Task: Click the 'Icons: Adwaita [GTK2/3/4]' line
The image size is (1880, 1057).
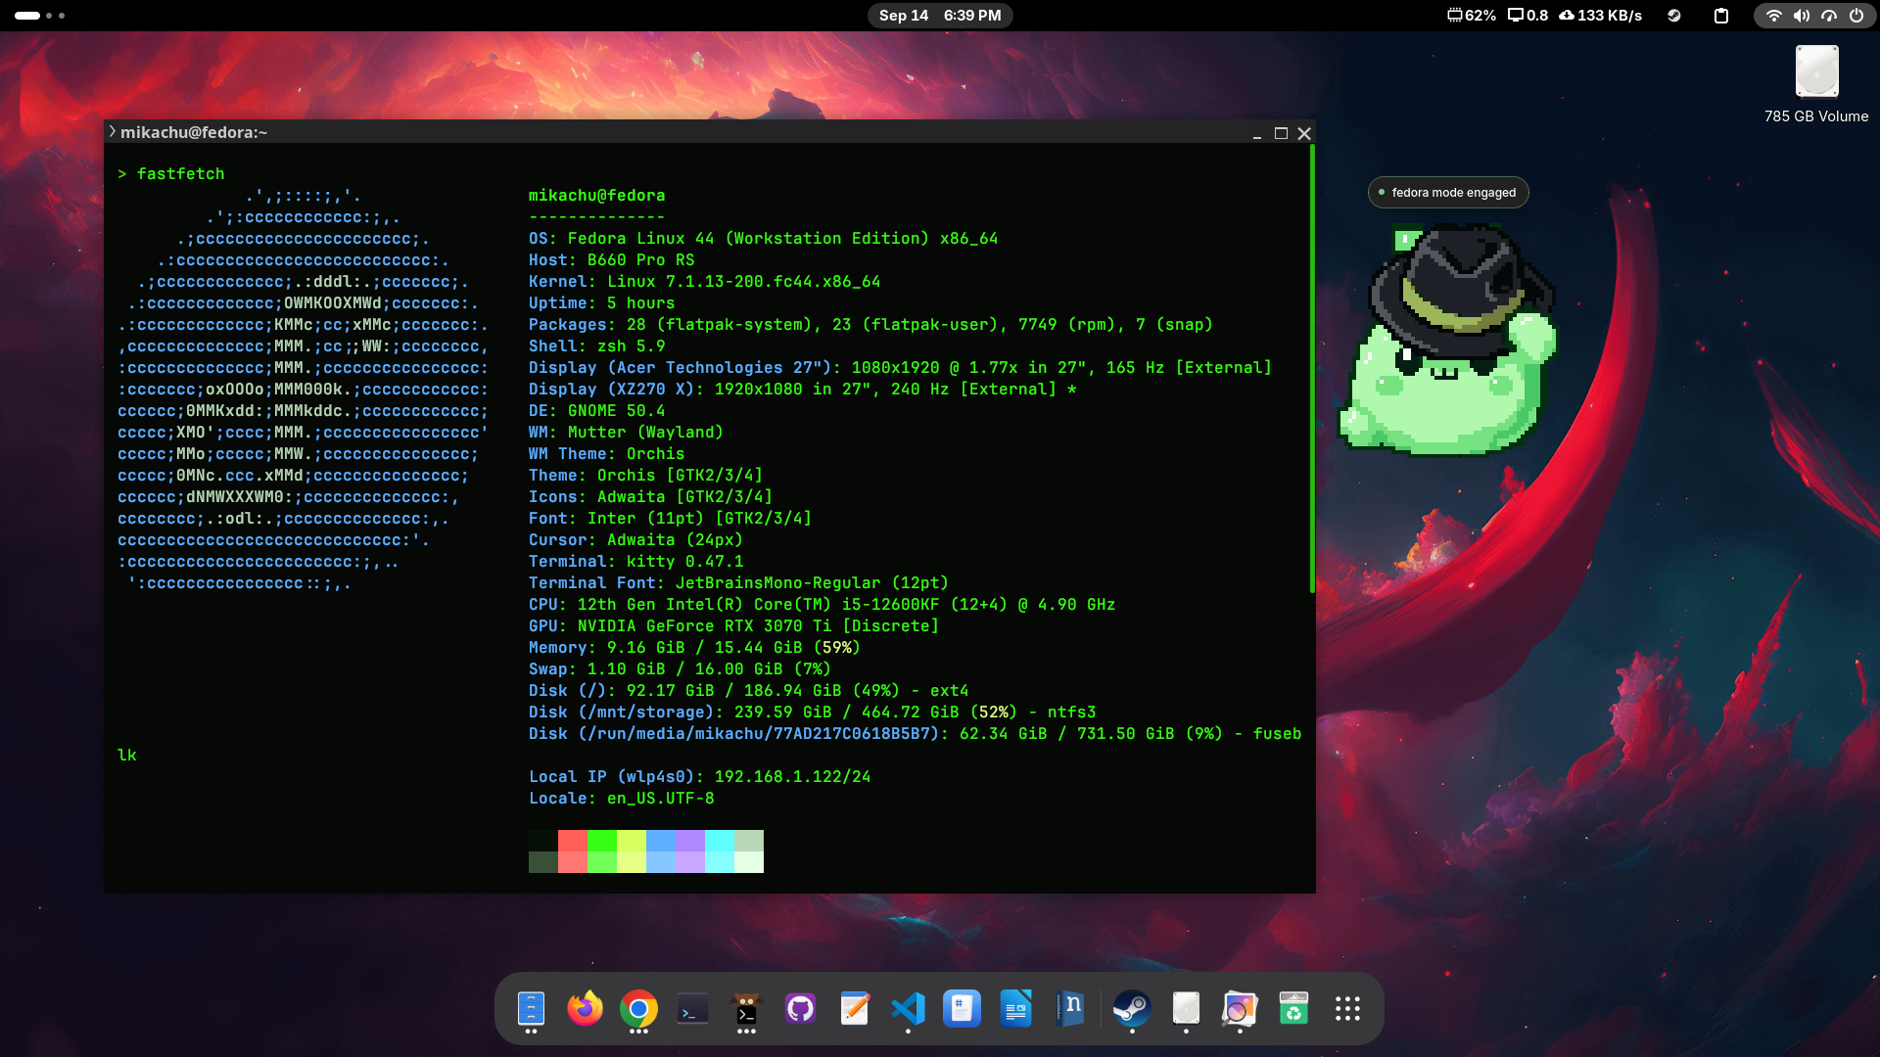Action: [651, 497]
